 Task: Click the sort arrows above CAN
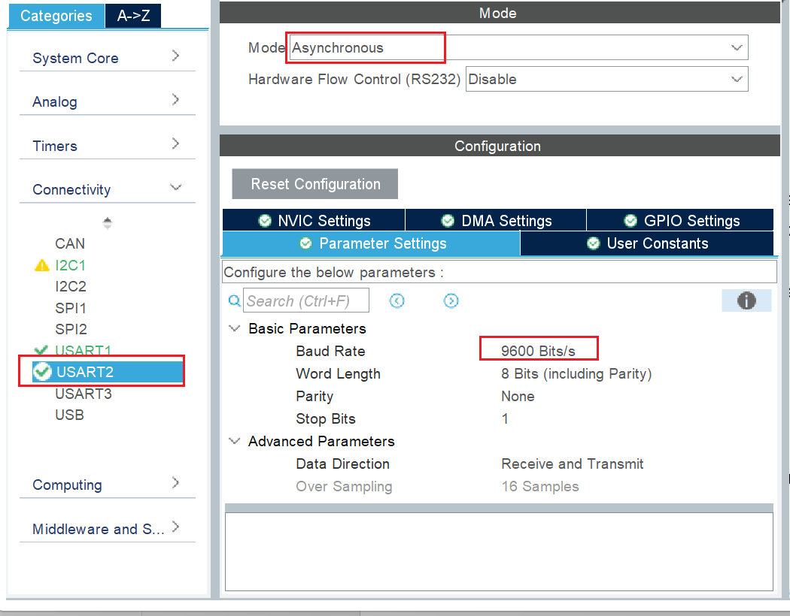coord(108,223)
